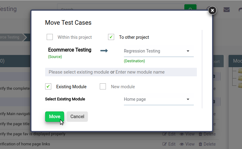242x149 pixels.
Task: Open the Regression Testing destination dropdown
Action: pyautogui.click(x=159, y=51)
